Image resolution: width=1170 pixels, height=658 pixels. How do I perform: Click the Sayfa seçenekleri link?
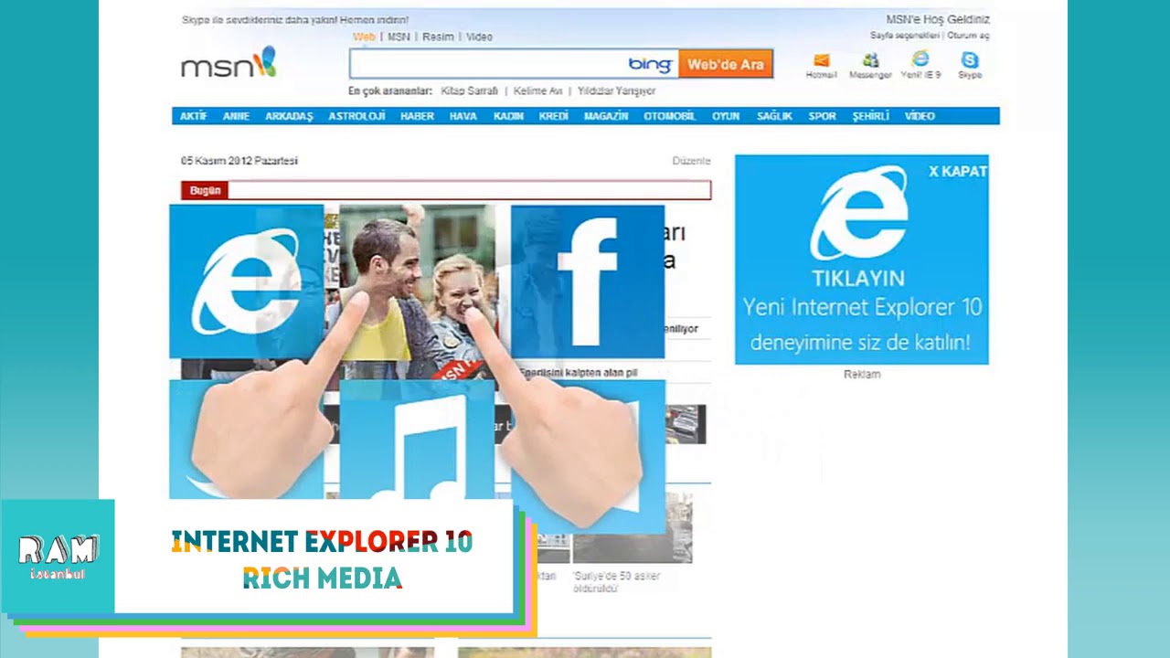(x=905, y=36)
